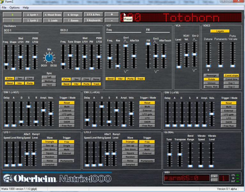Click the VCA Level slider handle
Image resolution: width=245 pixels, height=192 pixels.
179,67
